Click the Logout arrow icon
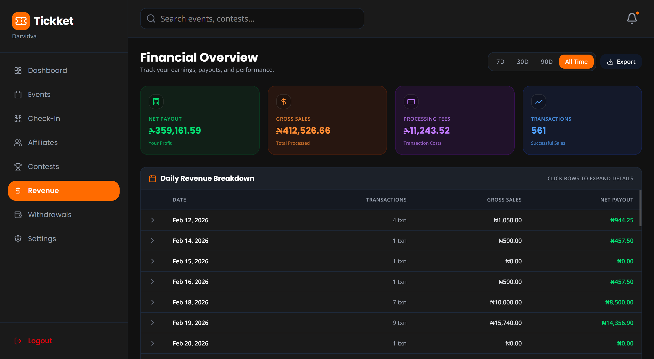654x359 pixels. 18,341
